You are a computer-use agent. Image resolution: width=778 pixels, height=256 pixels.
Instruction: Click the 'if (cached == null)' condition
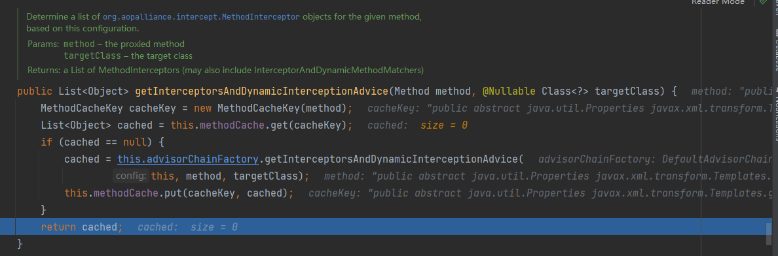point(102,142)
